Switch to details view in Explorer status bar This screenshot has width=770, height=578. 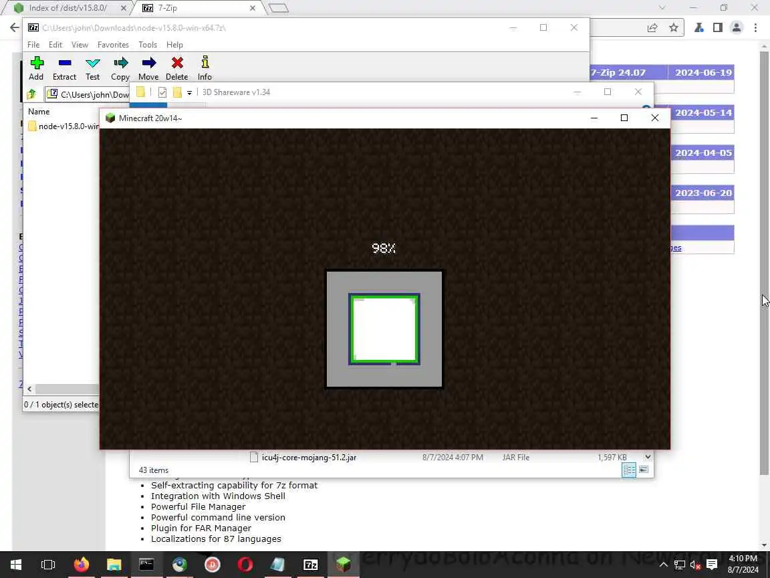click(629, 470)
